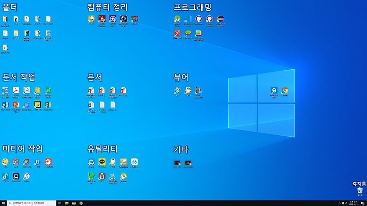The image size is (367, 206).
Task: Open the Paint palette icon under 미디어 작업
Action: (x=5, y=162)
